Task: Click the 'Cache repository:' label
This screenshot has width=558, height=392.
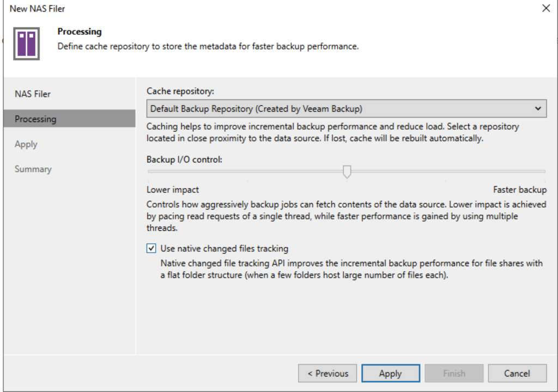Action: pos(180,91)
